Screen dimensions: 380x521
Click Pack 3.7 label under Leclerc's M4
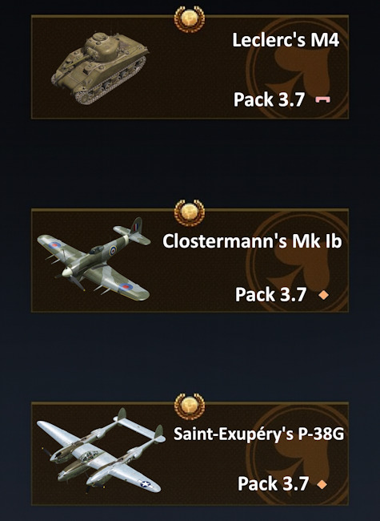click(x=269, y=99)
